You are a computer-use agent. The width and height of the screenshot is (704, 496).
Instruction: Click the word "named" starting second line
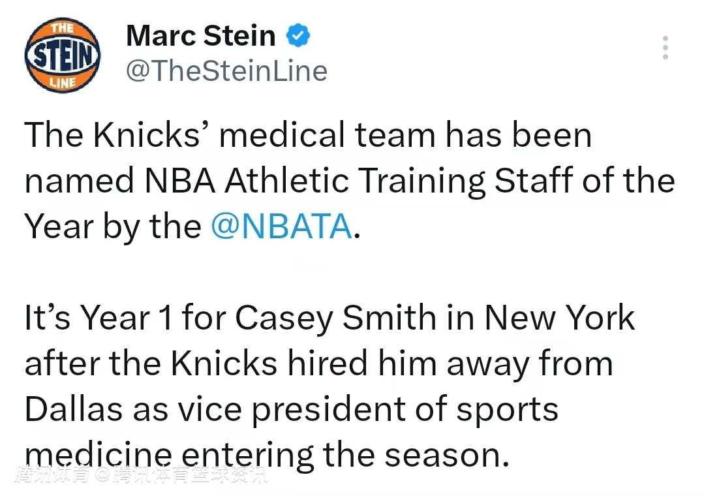[79, 181]
